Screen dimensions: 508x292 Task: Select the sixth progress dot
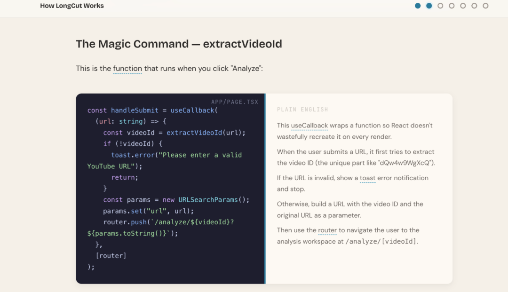474,6
